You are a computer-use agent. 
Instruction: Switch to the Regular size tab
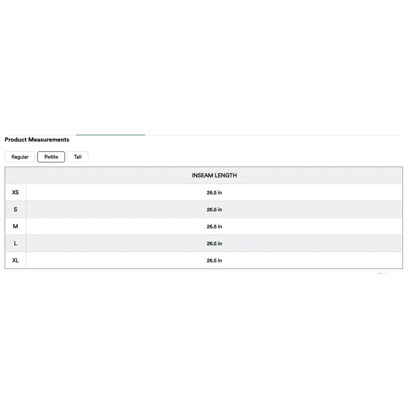click(20, 157)
